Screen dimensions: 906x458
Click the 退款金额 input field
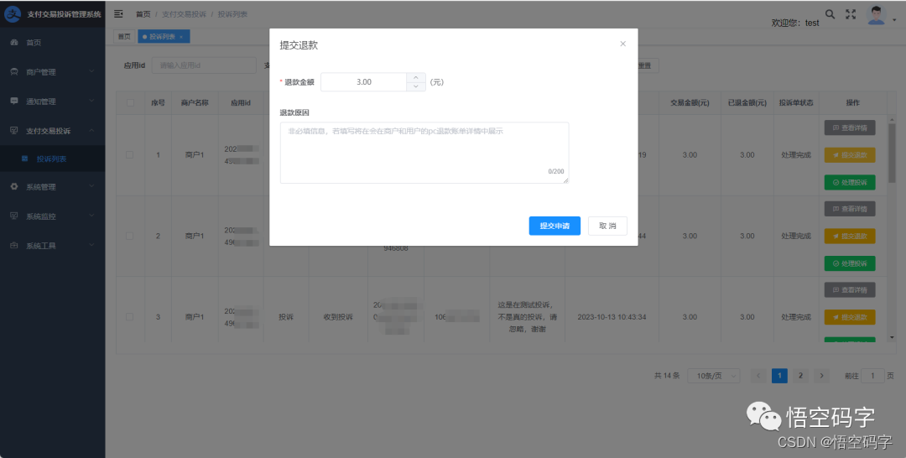[x=364, y=82]
